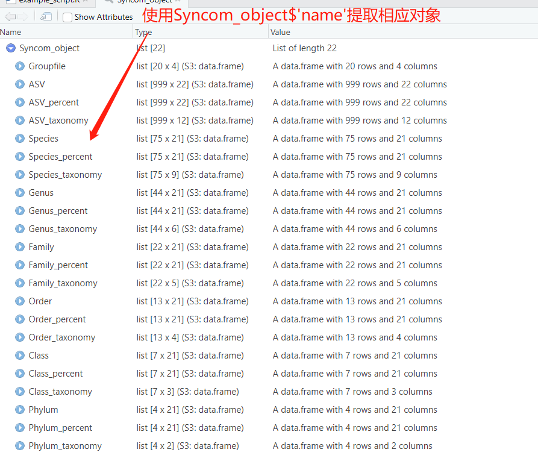Click the back navigation arrow
Screen dimensions: 538x464
tap(10, 17)
